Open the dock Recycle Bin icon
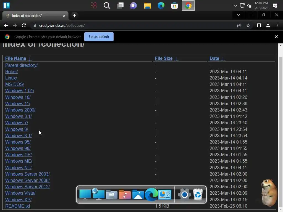The width and height of the screenshot is (283, 212). click(x=198, y=195)
